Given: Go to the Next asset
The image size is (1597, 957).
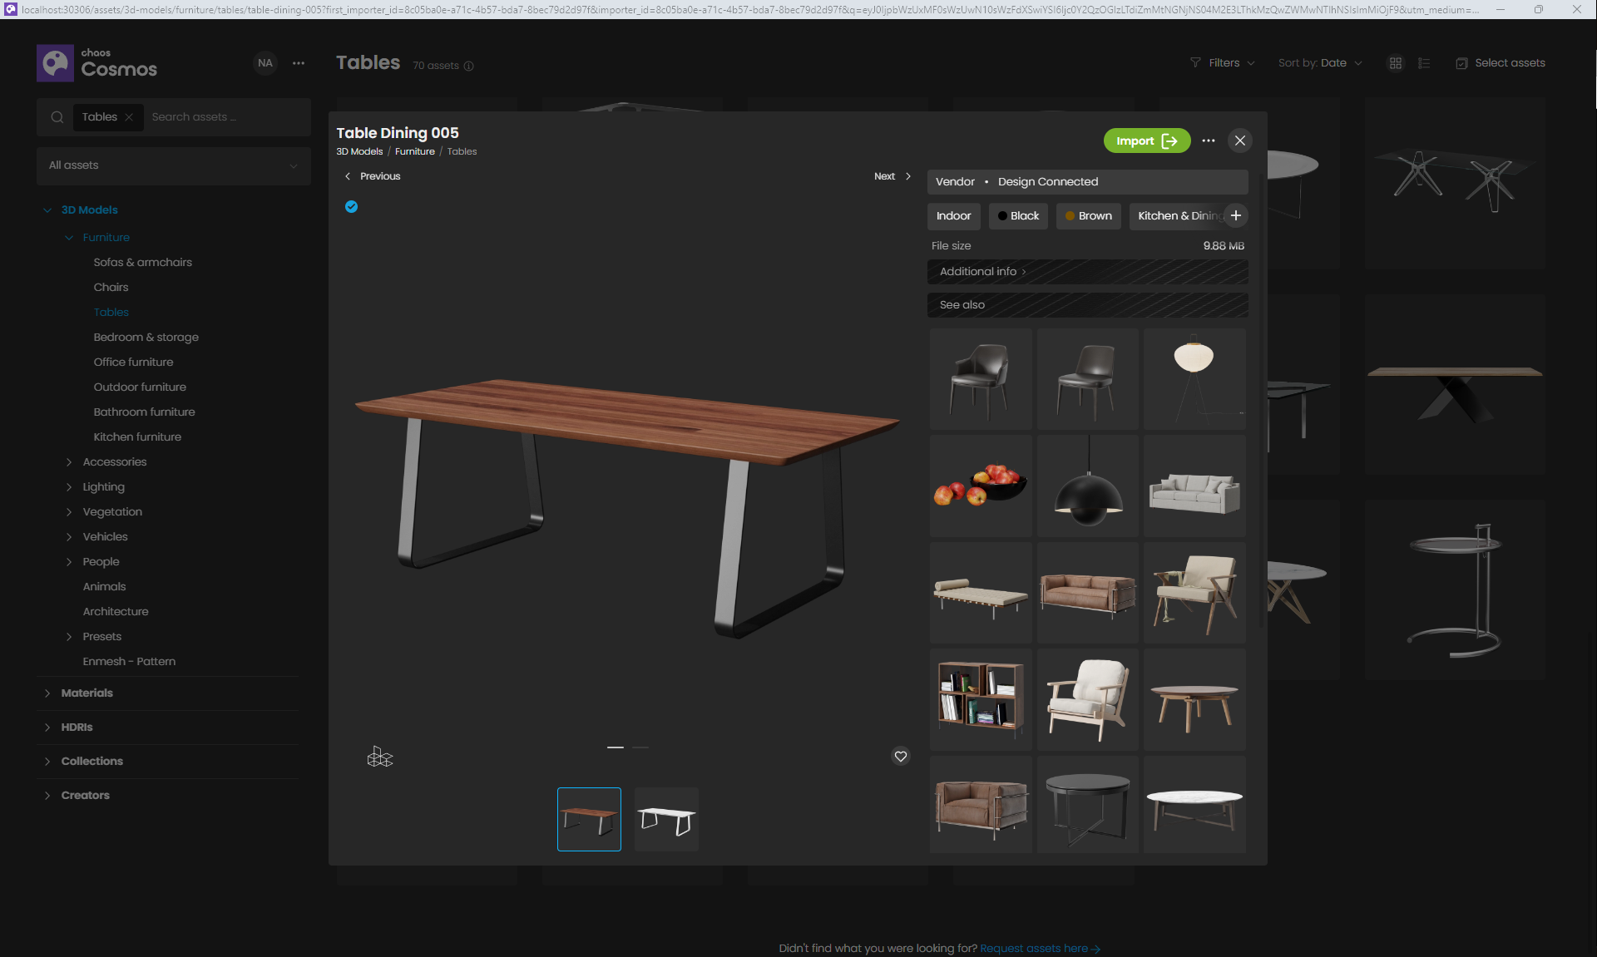Looking at the screenshot, I should [x=892, y=176].
